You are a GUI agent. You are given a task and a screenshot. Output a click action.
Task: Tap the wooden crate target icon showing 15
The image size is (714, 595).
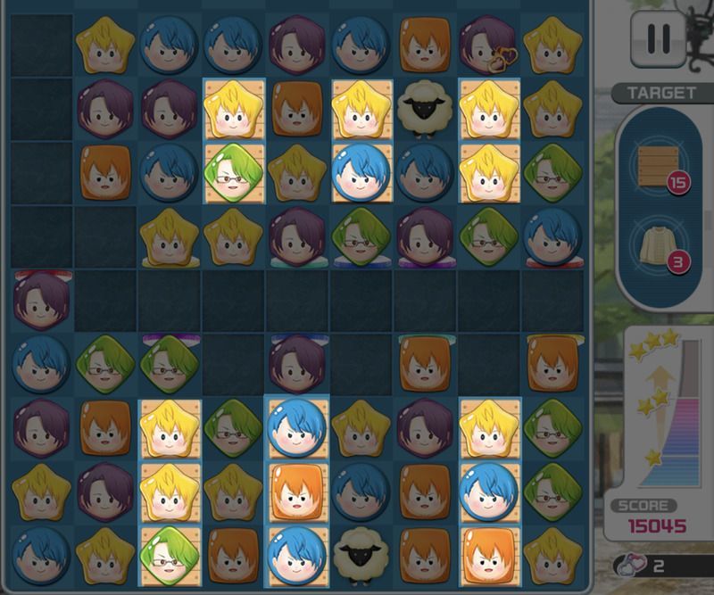[659, 168]
